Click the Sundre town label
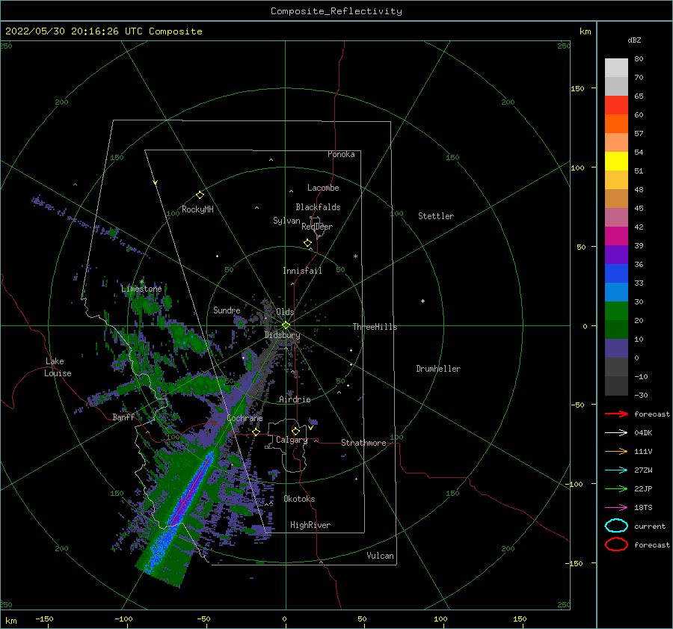 (227, 310)
